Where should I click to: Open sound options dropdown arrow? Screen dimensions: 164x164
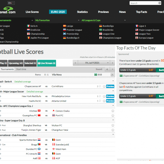coord(113,69)
